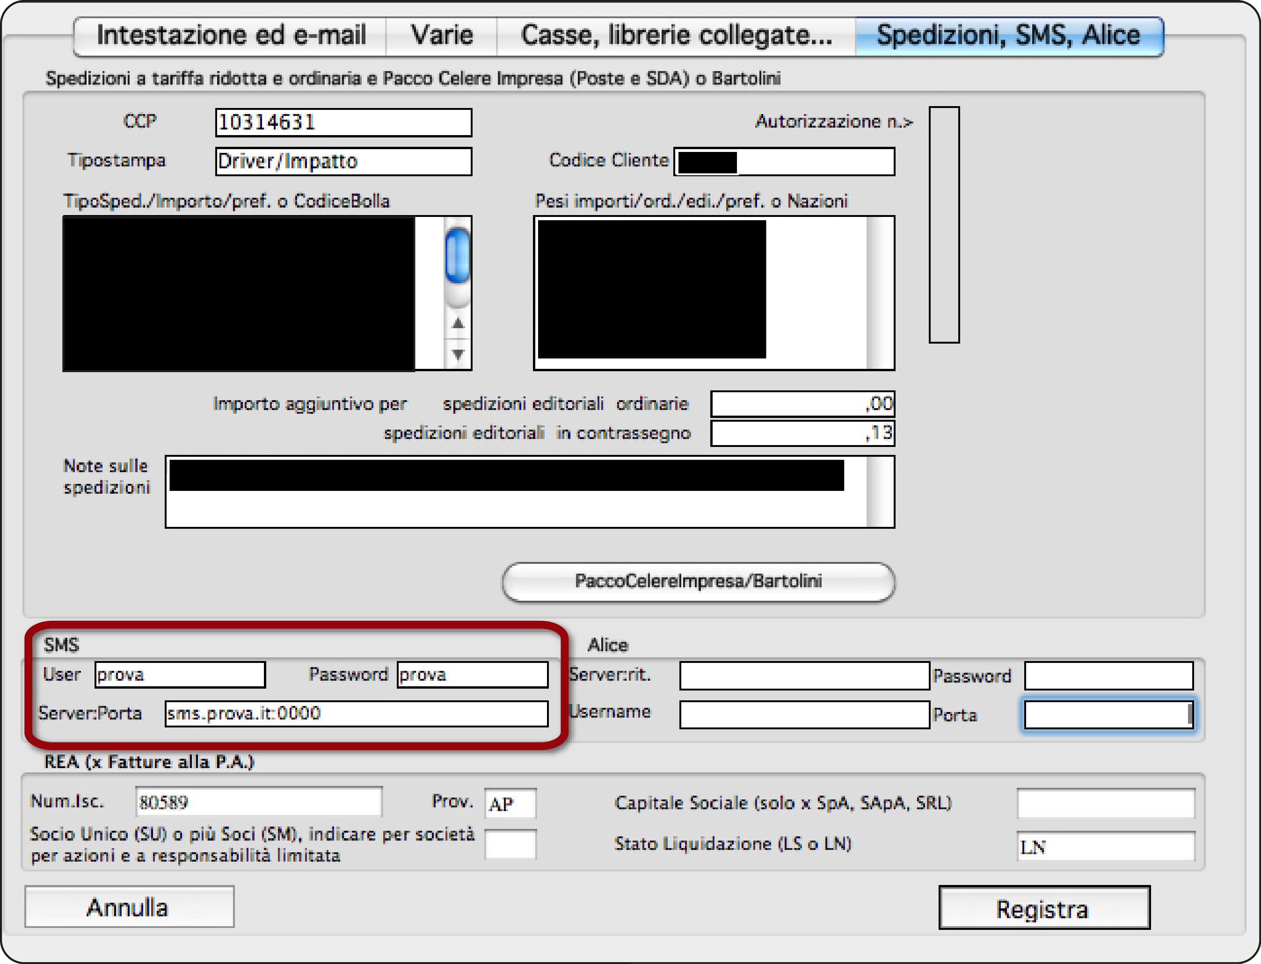The height and width of the screenshot is (964, 1261).
Task: Click the Stato Liquidazione field
Action: (x=1106, y=846)
